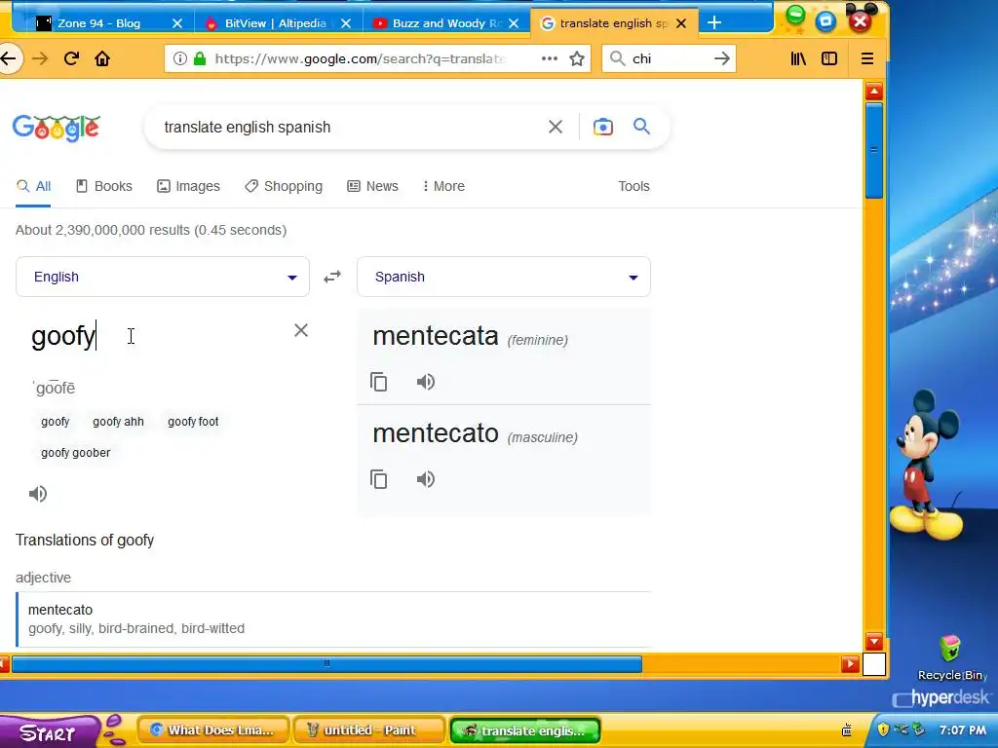
Task: Switch to What Does Lma... taskbar window
Action: 213,730
